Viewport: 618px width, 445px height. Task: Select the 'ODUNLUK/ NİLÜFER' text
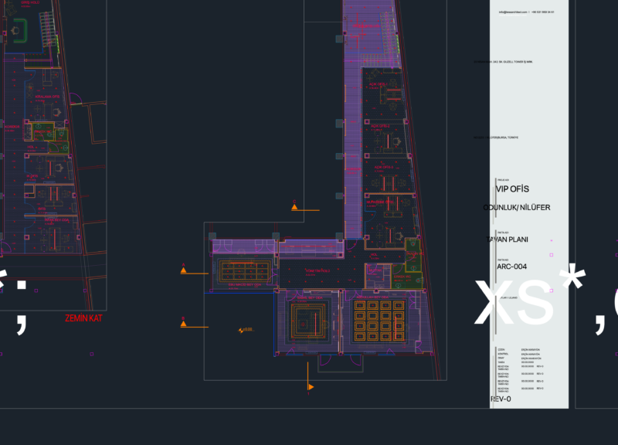coord(516,207)
